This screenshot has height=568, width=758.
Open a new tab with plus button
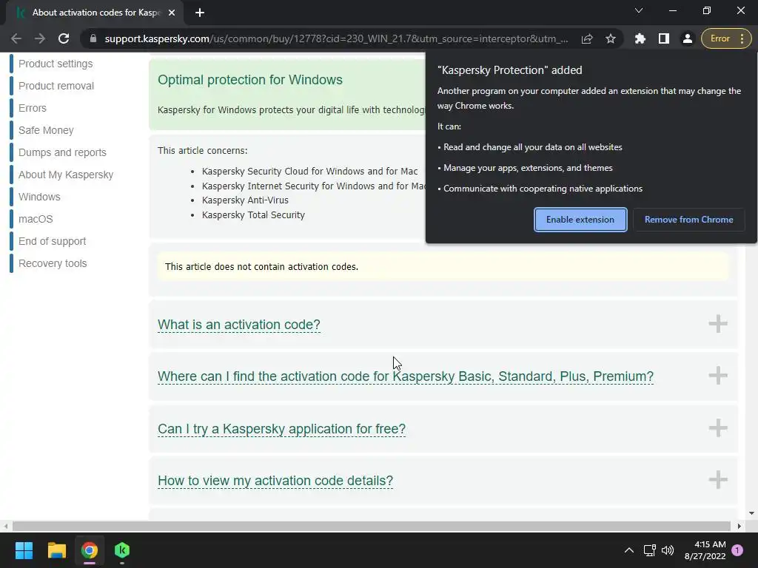pyautogui.click(x=200, y=13)
